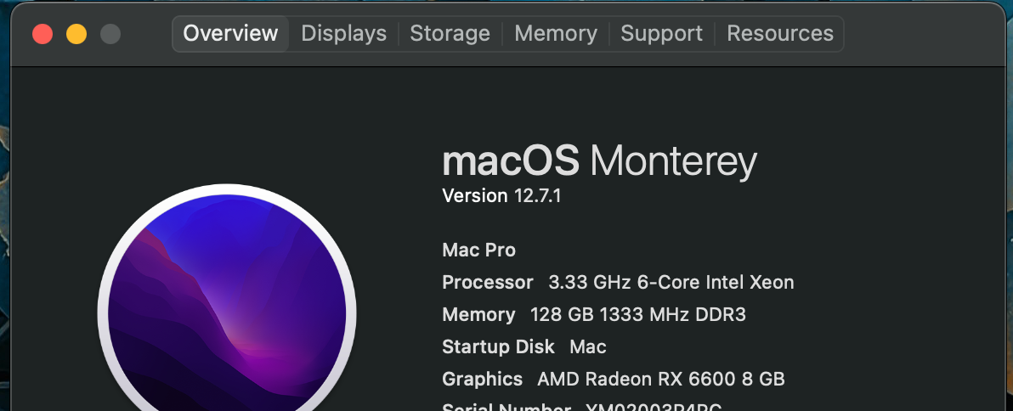Close the About This Mac window
The height and width of the screenshot is (411, 1013).
(42, 34)
